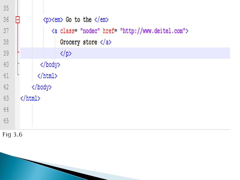Click line number 42 in the gutter
This screenshot has width=240, height=180.
pyautogui.click(x=6, y=87)
